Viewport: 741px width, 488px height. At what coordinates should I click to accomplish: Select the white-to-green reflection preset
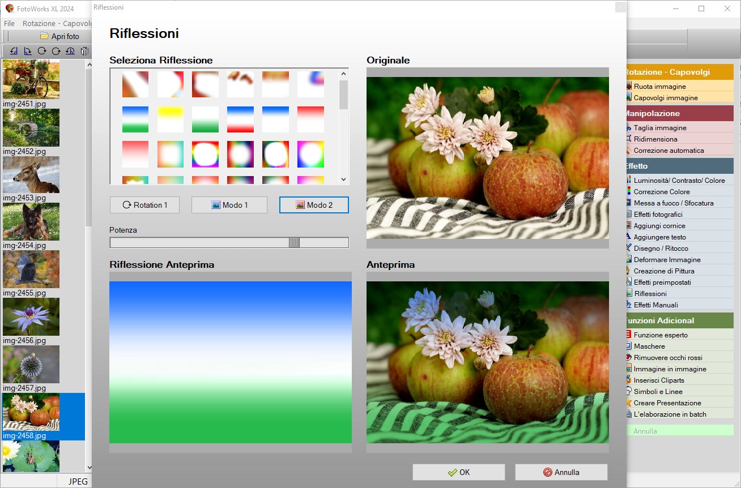pos(206,119)
